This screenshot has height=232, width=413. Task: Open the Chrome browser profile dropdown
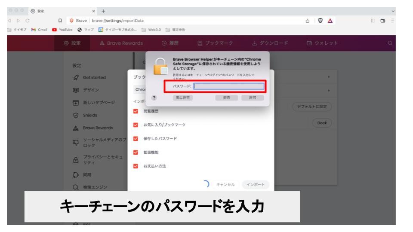[x=139, y=89]
